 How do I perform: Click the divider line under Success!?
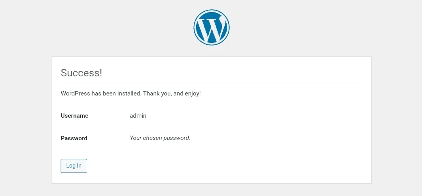pyautogui.click(x=211, y=82)
